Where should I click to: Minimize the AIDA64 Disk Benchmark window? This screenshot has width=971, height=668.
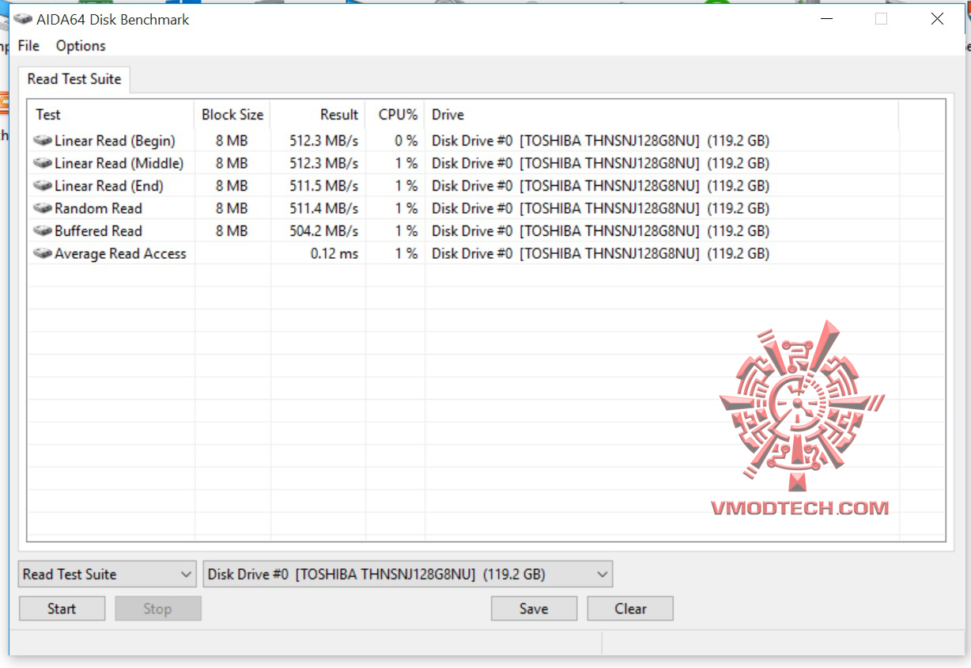(x=826, y=19)
